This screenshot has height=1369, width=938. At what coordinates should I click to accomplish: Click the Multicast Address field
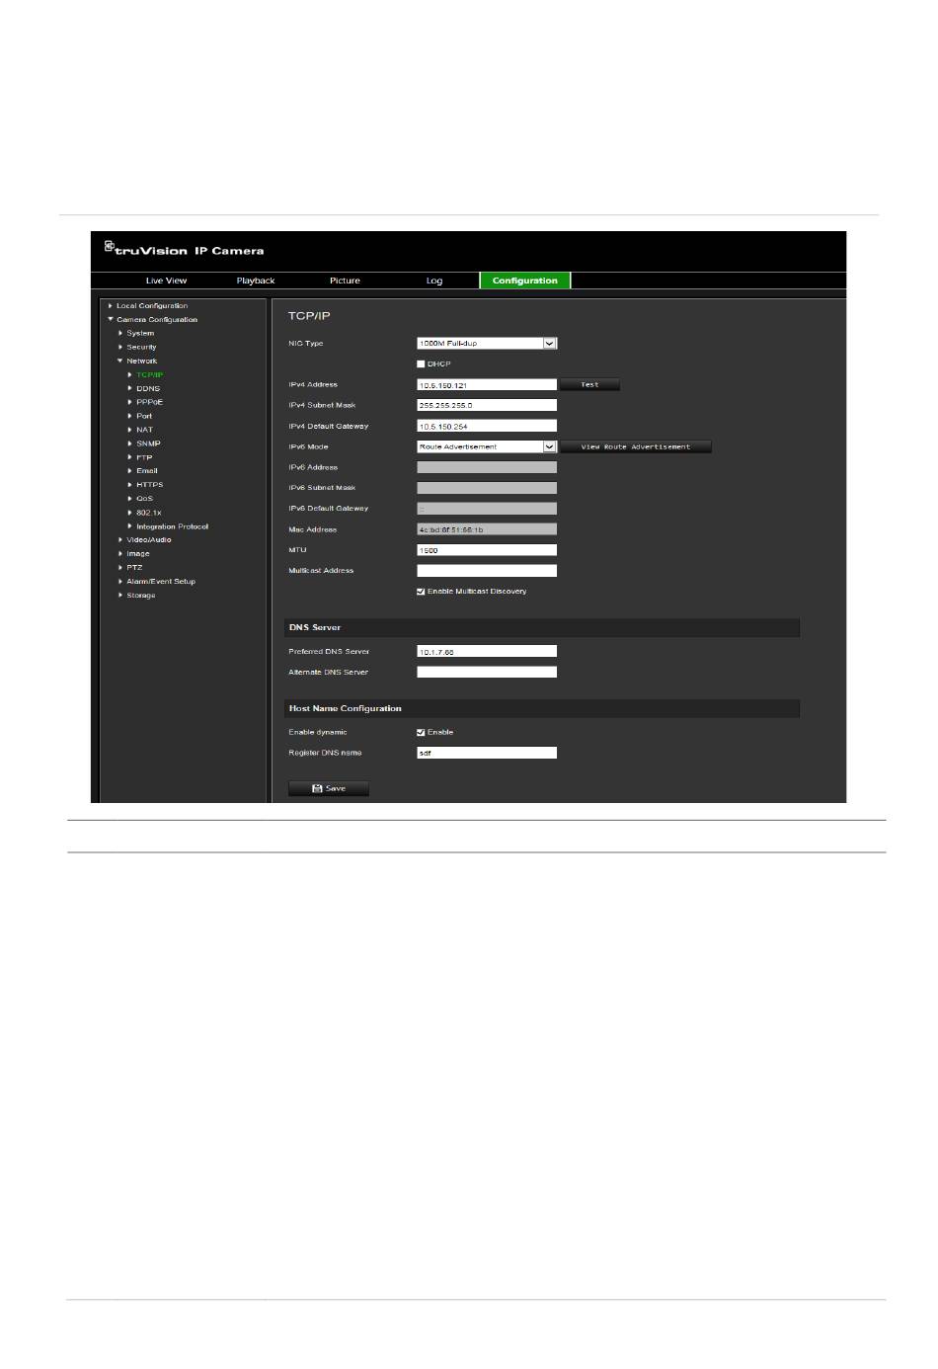pyautogui.click(x=487, y=571)
